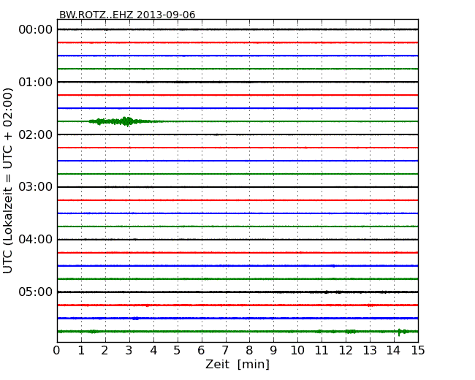Click the 05:00 time label
The image size is (475, 380).
coord(36,292)
